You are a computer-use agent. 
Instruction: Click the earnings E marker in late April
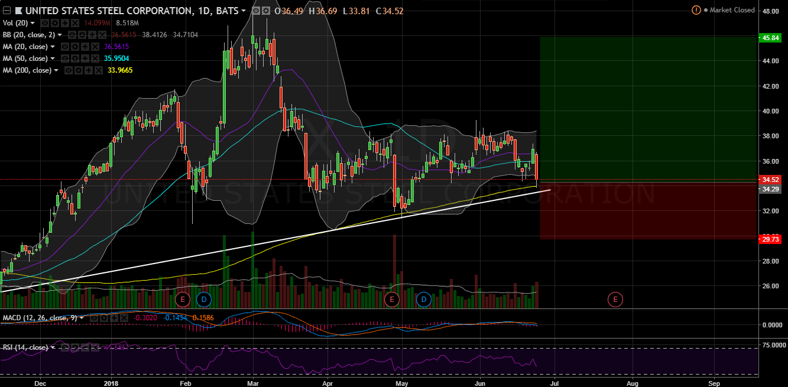point(391,300)
